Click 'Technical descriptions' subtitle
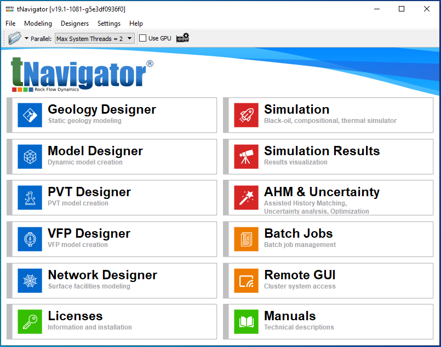The height and width of the screenshot is (347, 441). pyautogui.click(x=299, y=327)
